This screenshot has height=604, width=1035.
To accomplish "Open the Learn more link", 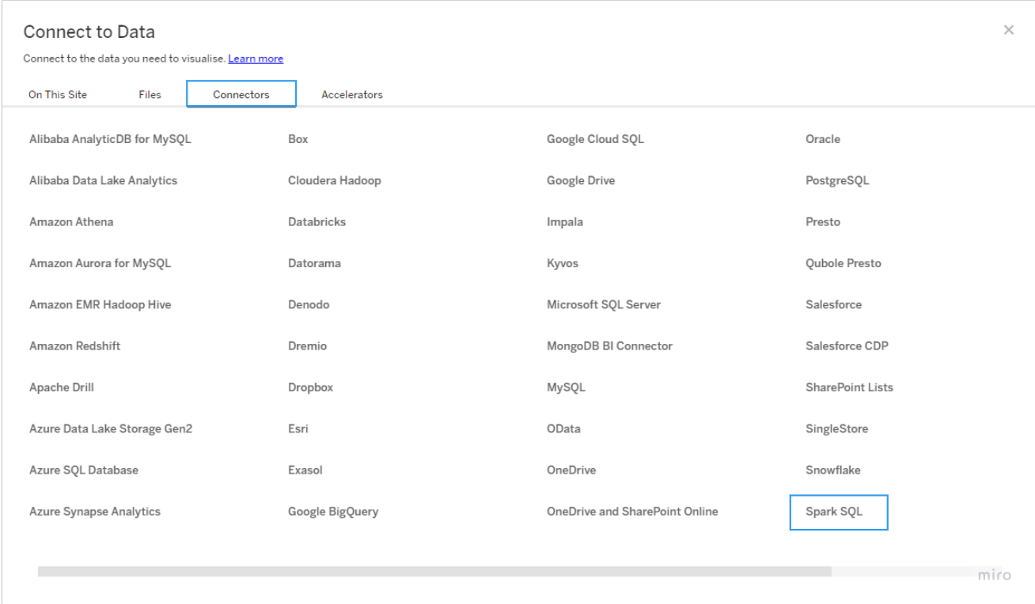I will point(256,59).
